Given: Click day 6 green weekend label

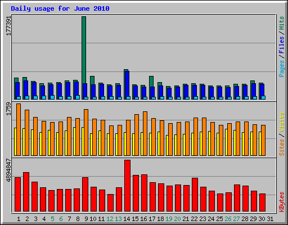Looking at the screenshot, I should (61, 219).
